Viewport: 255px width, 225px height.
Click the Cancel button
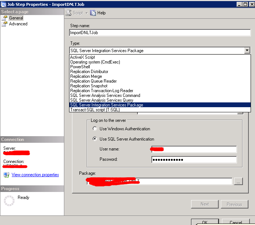click(236, 222)
